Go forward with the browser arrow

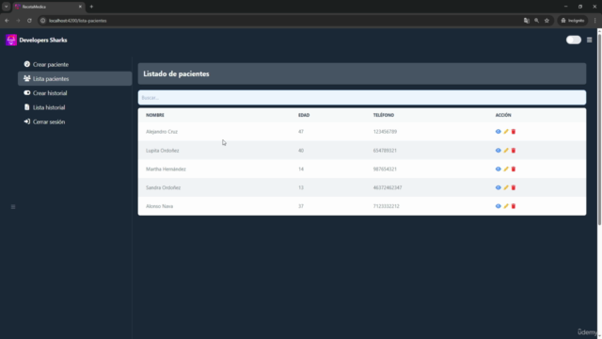coord(18,21)
